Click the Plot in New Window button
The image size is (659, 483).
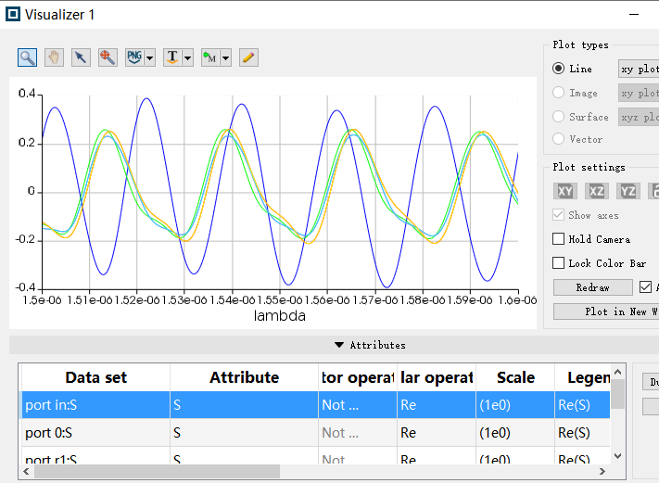click(605, 311)
